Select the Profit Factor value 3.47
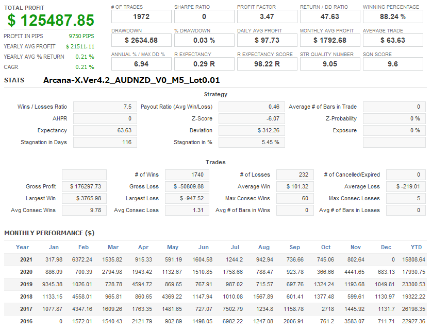 (267, 16)
